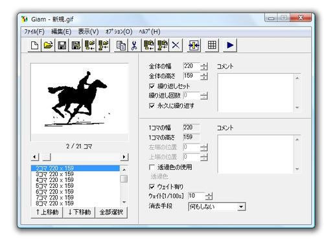This screenshot has width=324, height=241.
Task: Click the 全体の高さ value field
Action: (x=192, y=76)
